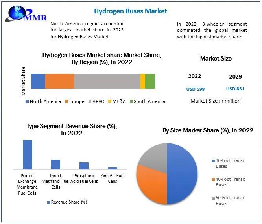262x224 pixels.
Task: Click Phosphoric Acid Fuel Cells label
Action: [x=84, y=178]
